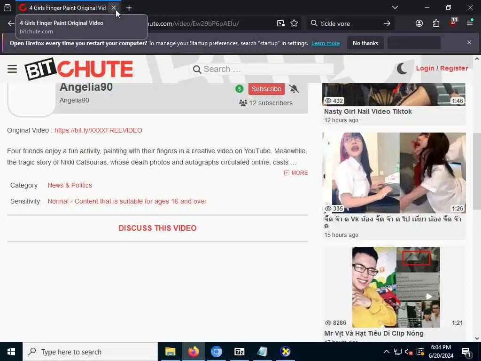Click scrollbar down arrow

pos(477,338)
